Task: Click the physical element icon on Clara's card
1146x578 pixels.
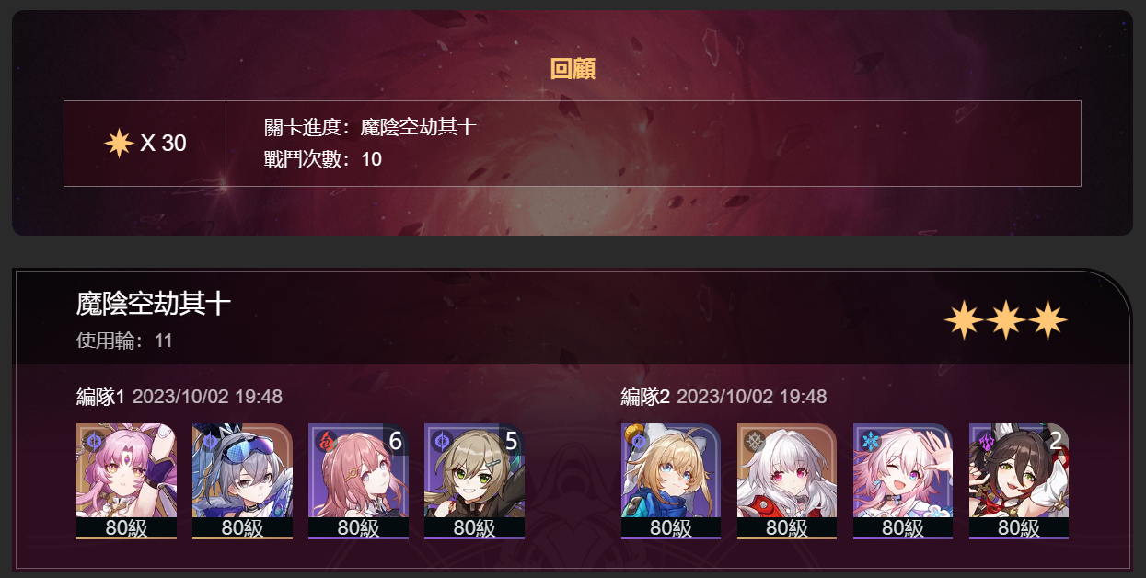Action: coord(755,442)
